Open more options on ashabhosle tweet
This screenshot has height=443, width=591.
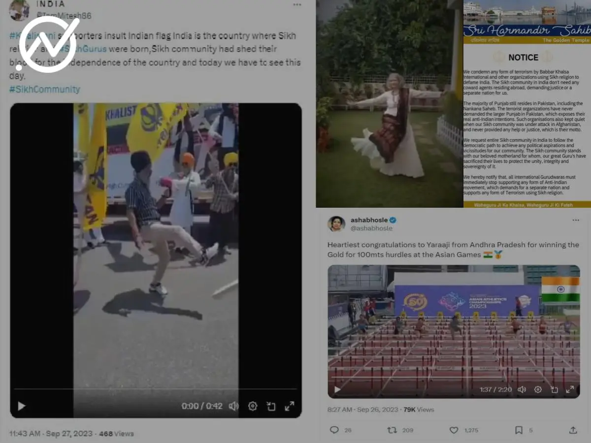click(575, 220)
